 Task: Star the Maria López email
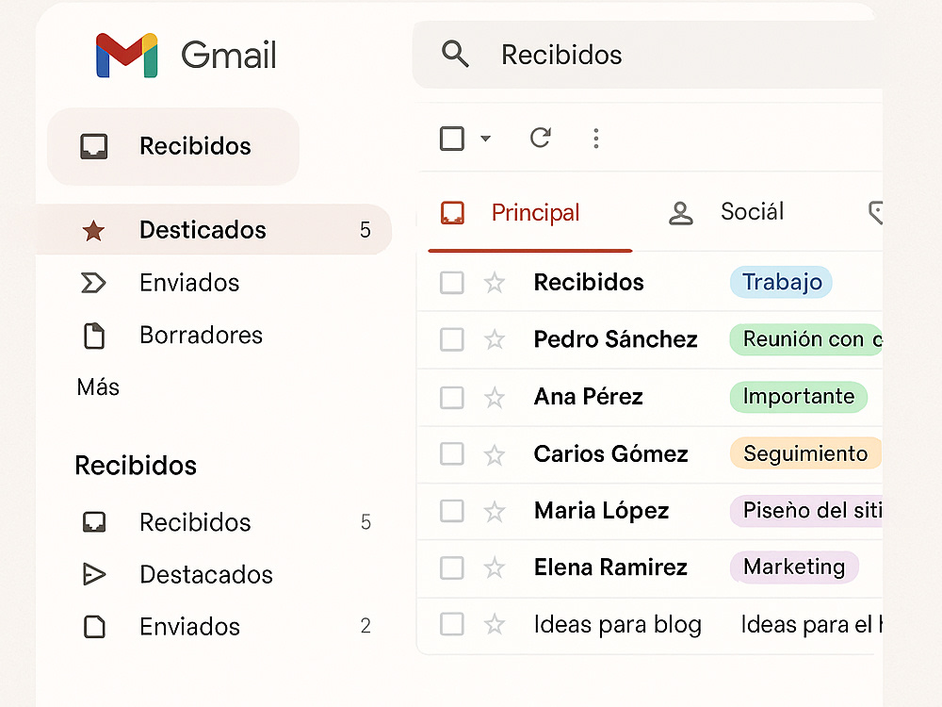click(495, 512)
